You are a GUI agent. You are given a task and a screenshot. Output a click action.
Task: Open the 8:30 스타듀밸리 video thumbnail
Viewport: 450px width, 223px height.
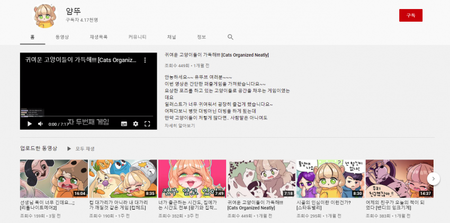pos(330,179)
